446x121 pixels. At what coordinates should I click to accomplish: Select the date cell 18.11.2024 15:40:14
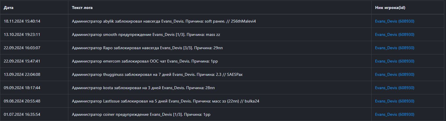[x=22, y=21]
